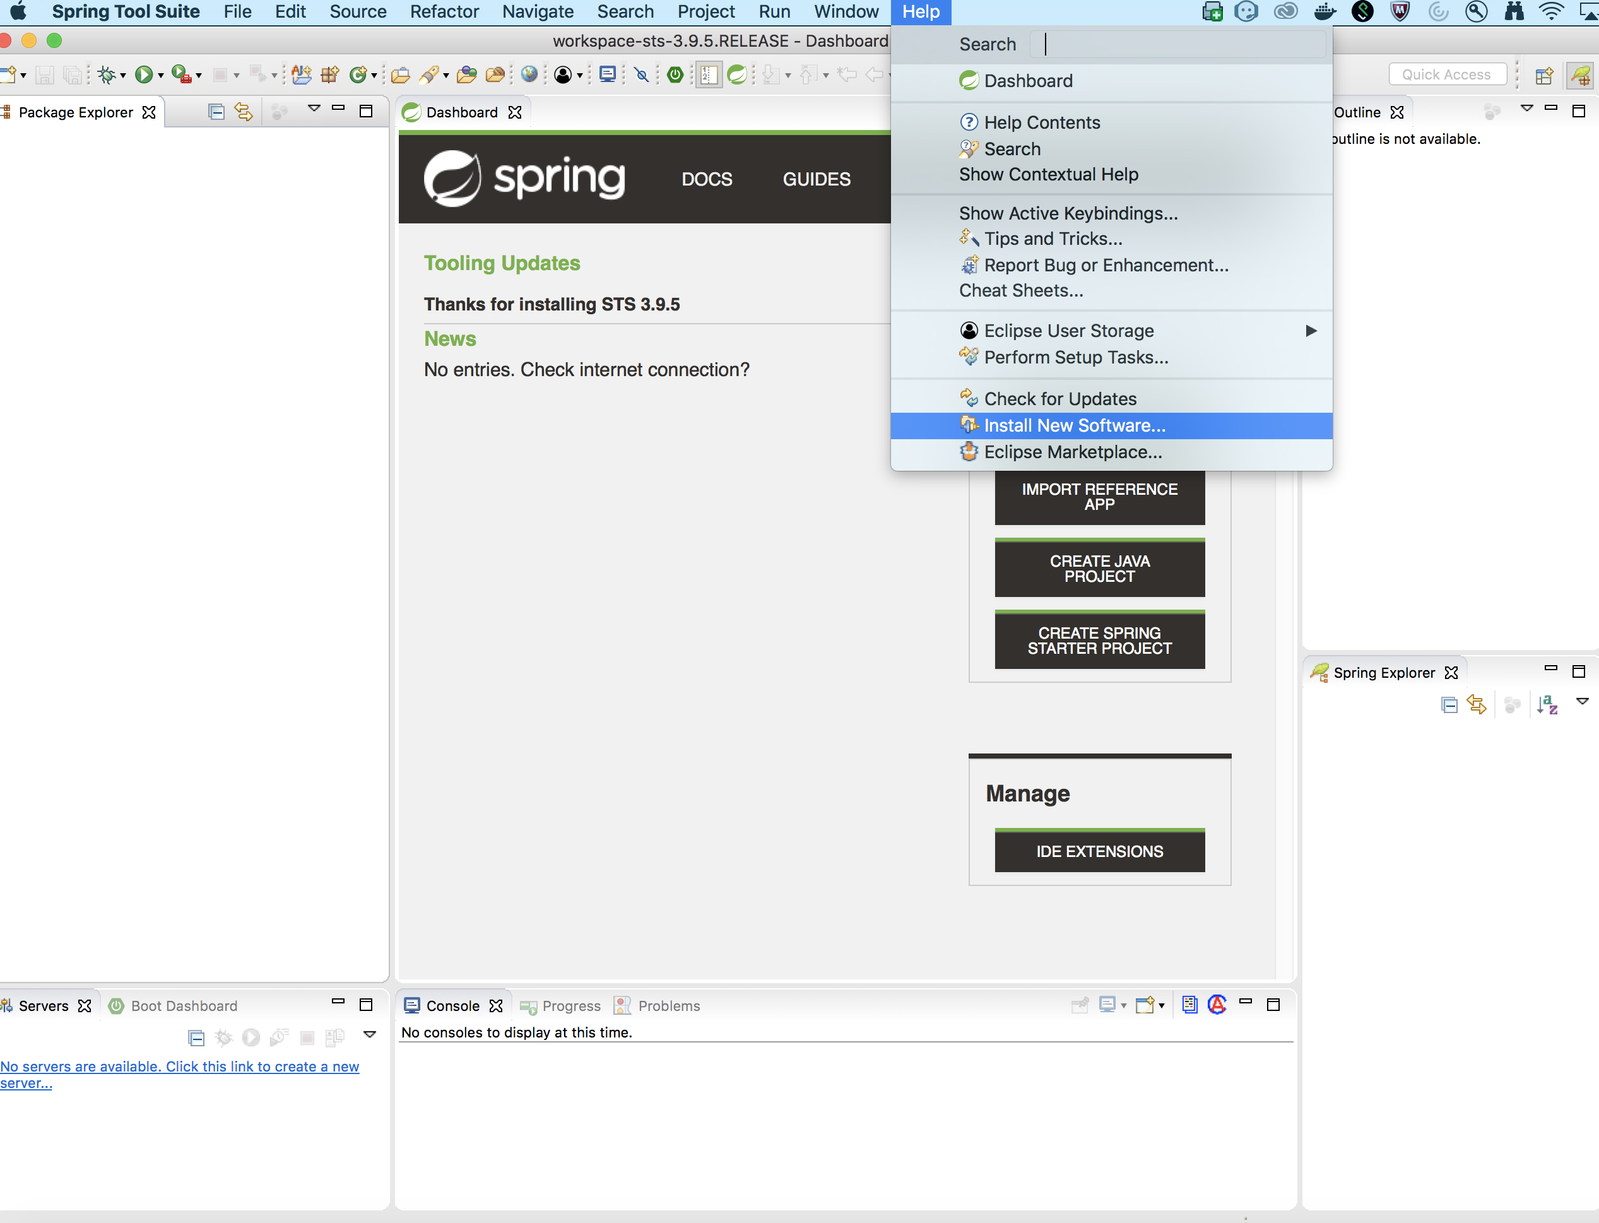The height and width of the screenshot is (1223, 1599).
Task: Click the Open Perspective icon near Quick Access
Action: [1543, 75]
